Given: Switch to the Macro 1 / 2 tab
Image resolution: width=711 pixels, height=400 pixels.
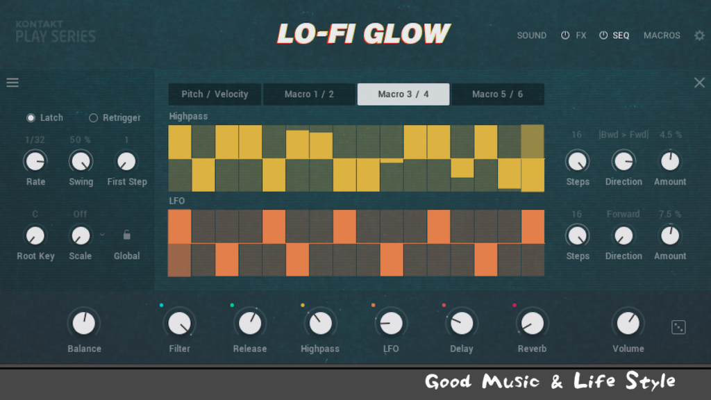Looking at the screenshot, I should tap(309, 94).
